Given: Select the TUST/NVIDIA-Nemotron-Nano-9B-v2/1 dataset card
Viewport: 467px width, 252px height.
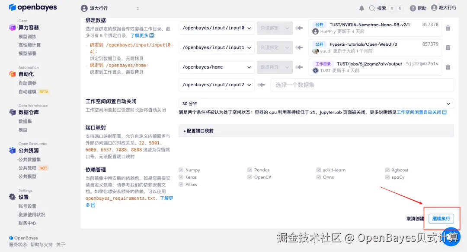Looking at the screenshot, I should pos(375,28).
